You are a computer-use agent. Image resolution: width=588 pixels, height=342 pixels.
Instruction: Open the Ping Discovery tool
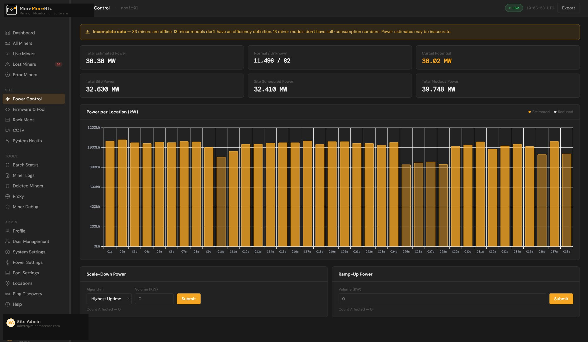pos(28,294)
